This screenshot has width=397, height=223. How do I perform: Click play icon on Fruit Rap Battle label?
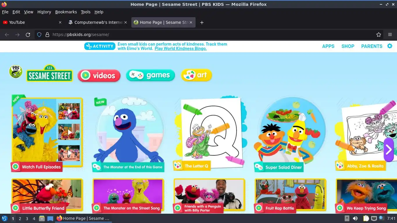tap(259, 208)
